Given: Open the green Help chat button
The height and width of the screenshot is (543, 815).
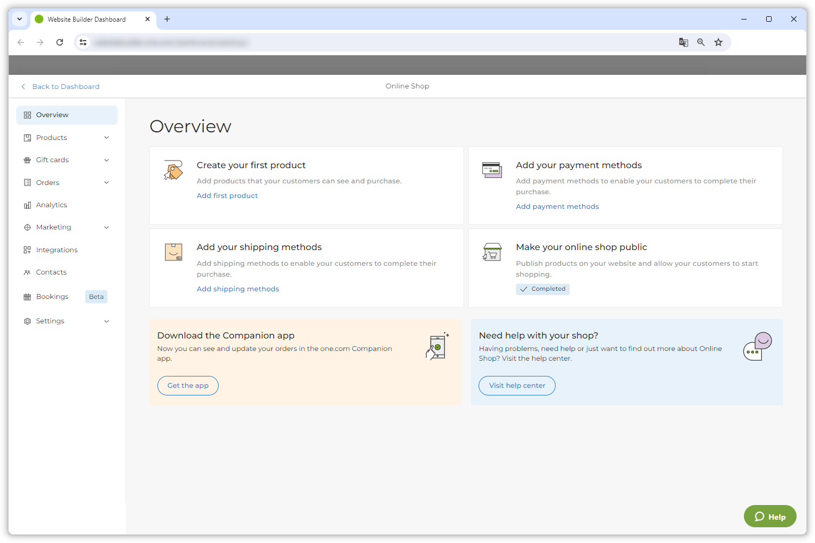Looking at the screenshot, I should pyautogui.click(x=769, y=516).
